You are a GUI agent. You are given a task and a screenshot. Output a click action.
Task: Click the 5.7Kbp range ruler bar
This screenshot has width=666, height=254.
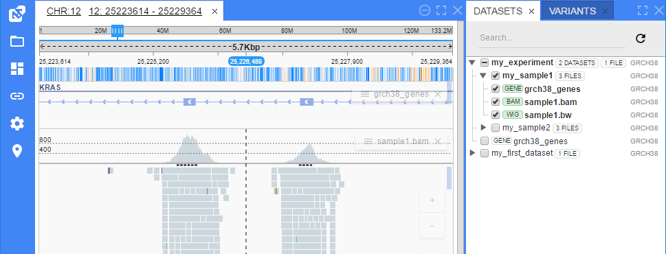(x=246, y=47)
